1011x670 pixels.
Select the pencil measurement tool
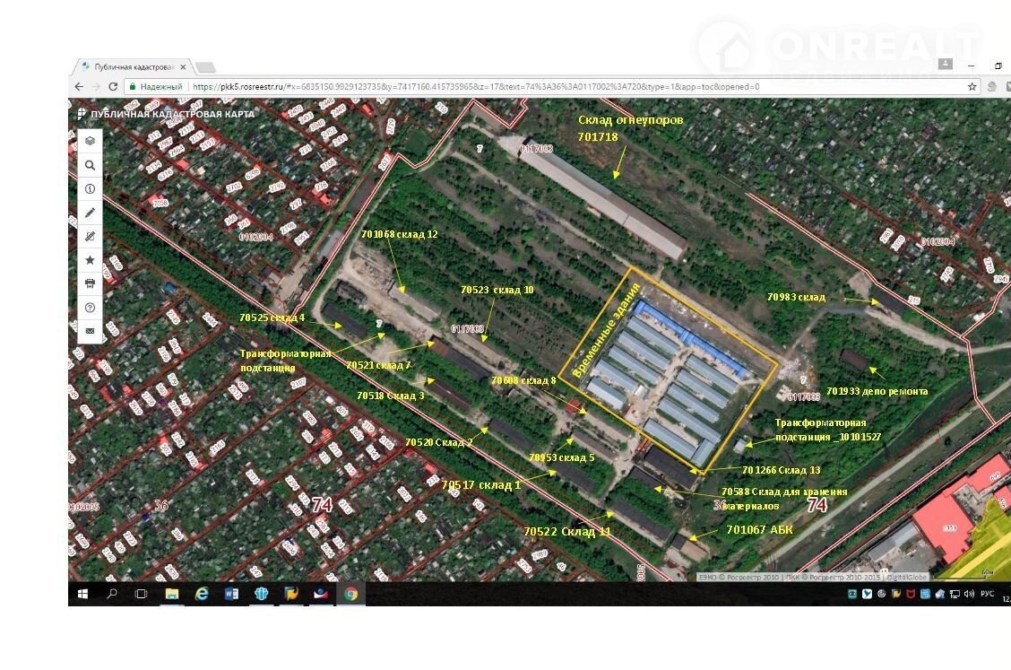(90, 213)
